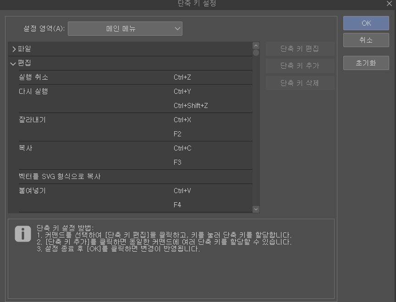
Task: Click the OK button
Action: [x=366, y=23]
